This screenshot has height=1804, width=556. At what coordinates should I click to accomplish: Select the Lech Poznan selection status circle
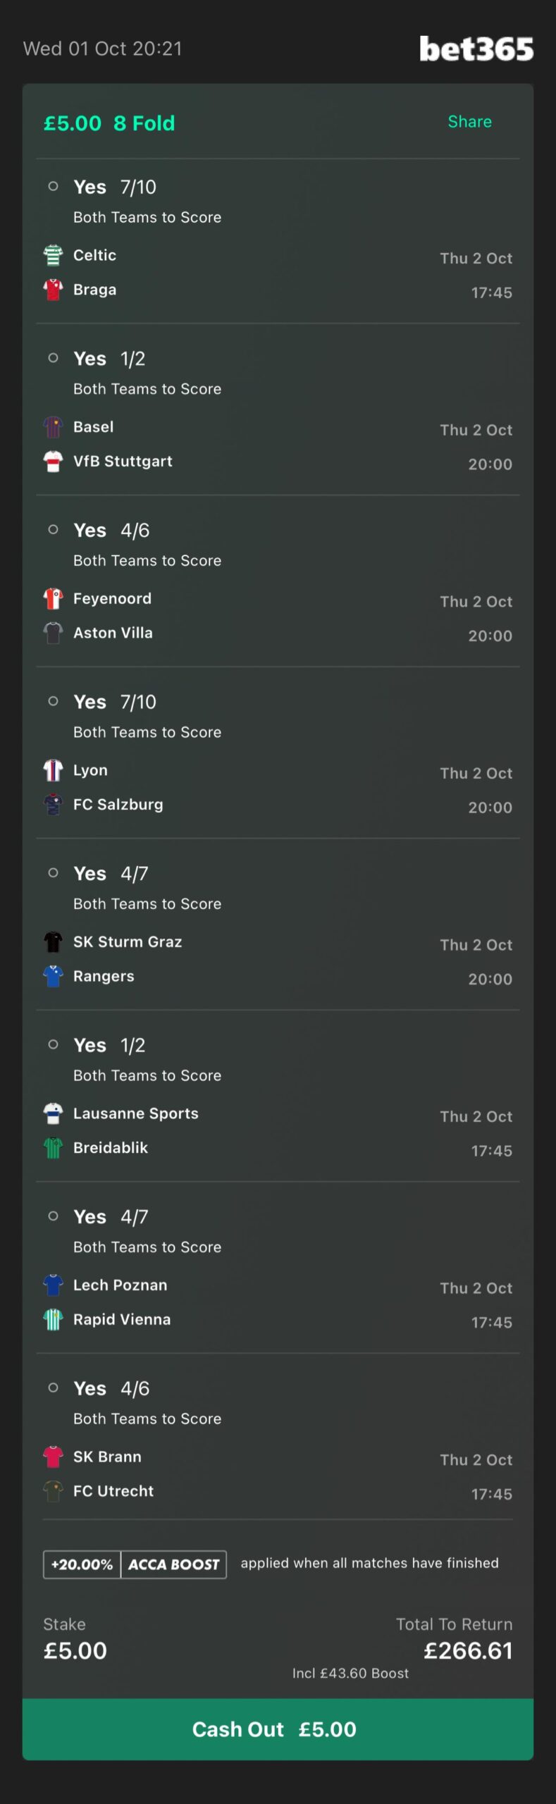[x=53, y=1216]
